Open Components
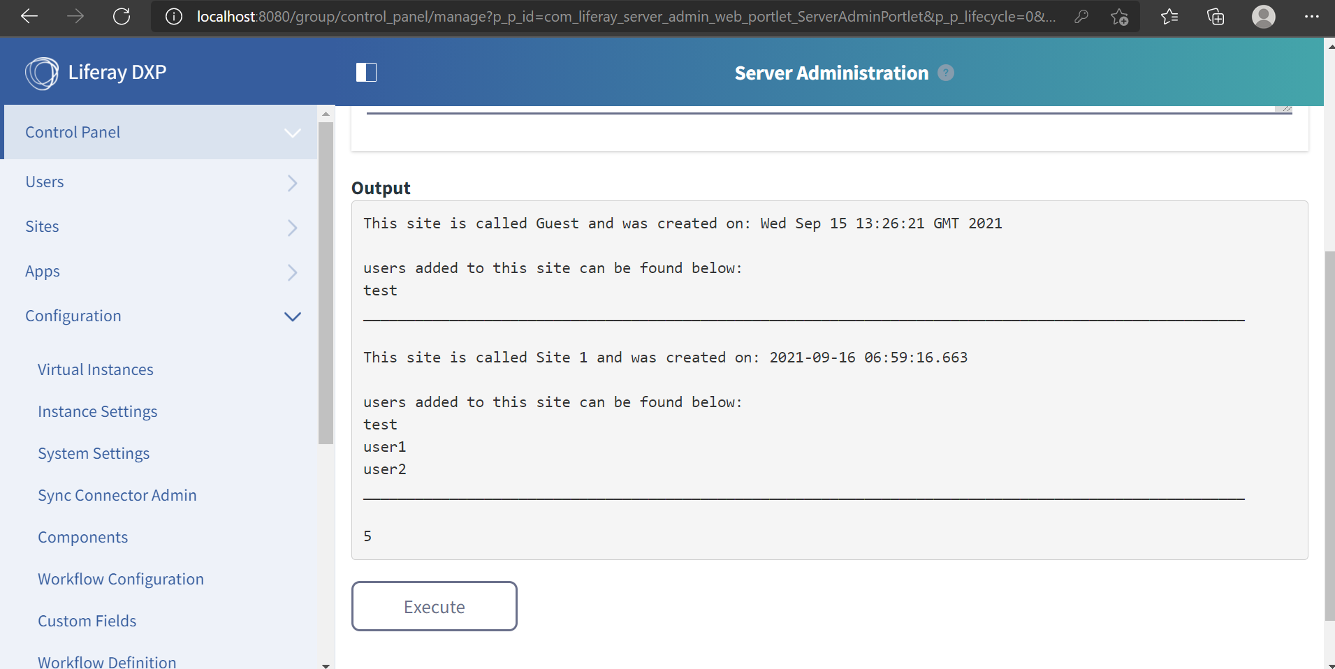Screen dimensions: 1335x669 [x=83, y=538]
